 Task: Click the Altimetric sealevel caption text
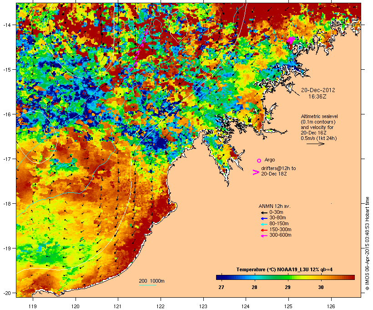pyautogui.click(x=319, y=116)
